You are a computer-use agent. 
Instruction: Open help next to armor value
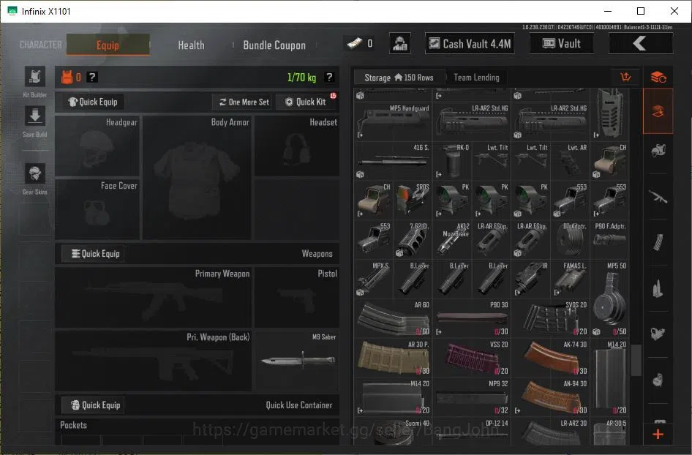coord(91,78)
